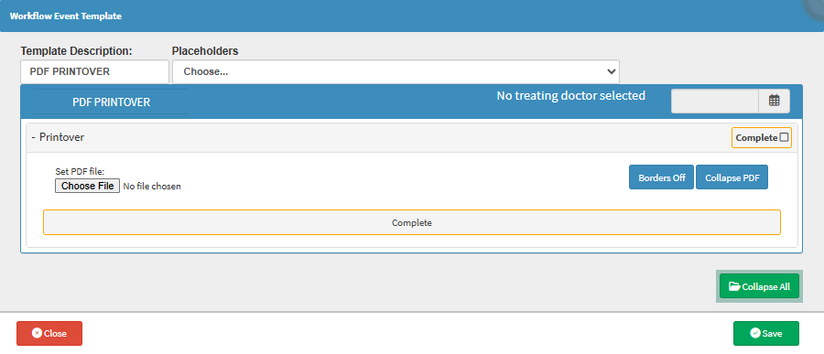Click the checkmark icon on Save
824x354 pixels.
[755, 333]
